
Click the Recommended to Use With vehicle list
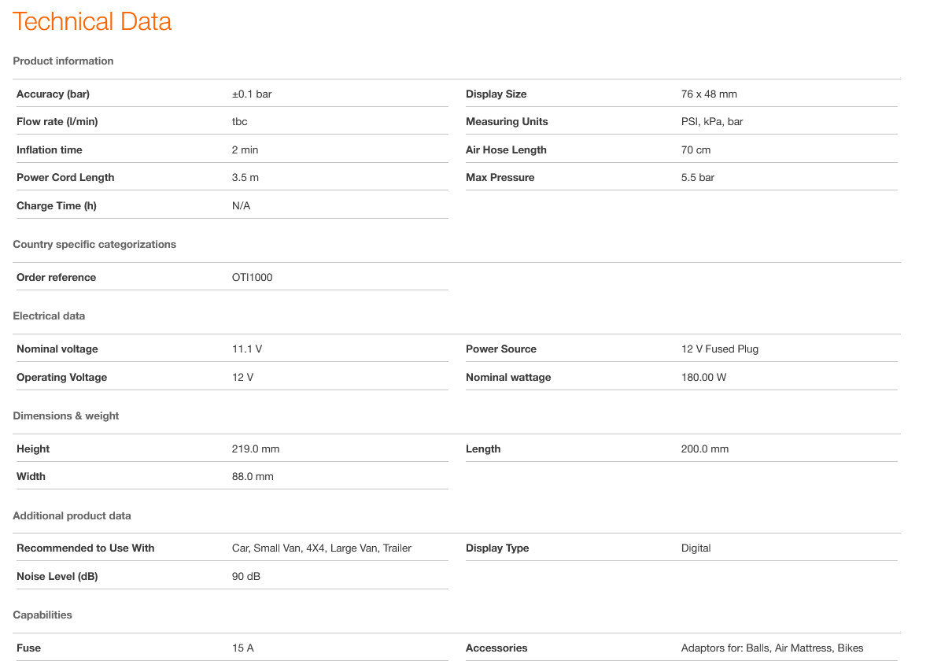pos(321,548)
